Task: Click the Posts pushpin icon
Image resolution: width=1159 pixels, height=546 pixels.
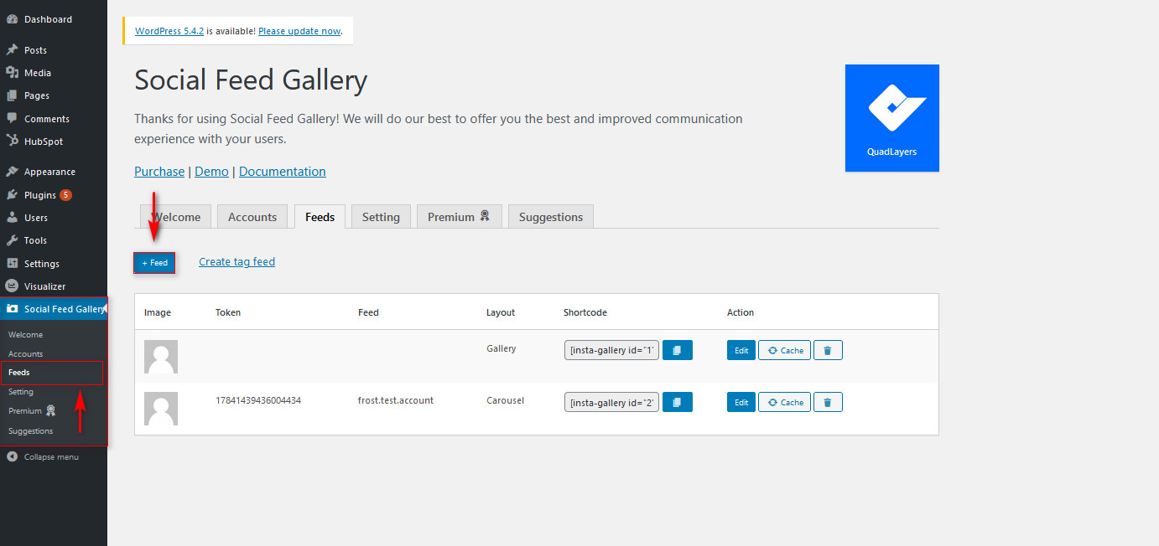Action: tap(12, 50)
